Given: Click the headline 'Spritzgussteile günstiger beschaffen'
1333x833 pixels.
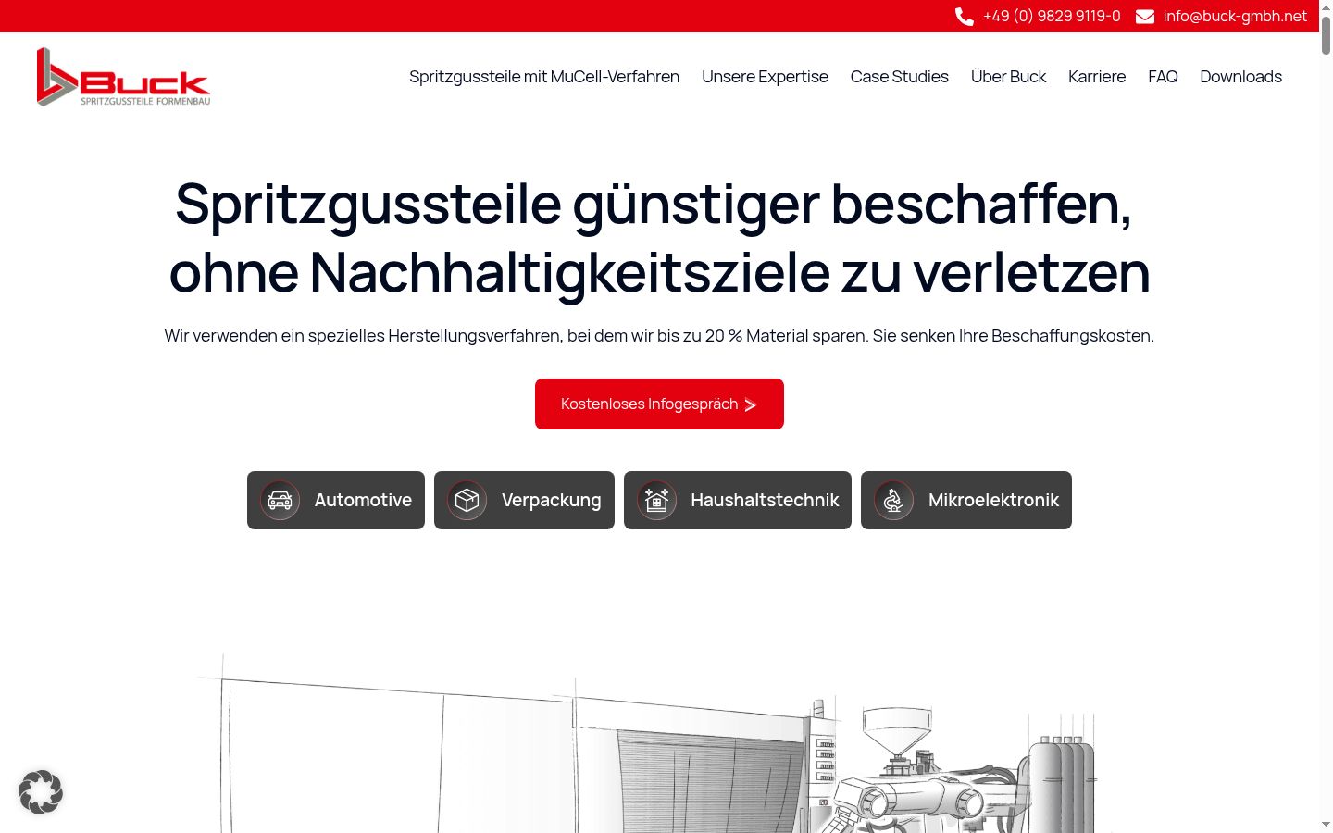Looking at the screenshot, I should point(654,204).
